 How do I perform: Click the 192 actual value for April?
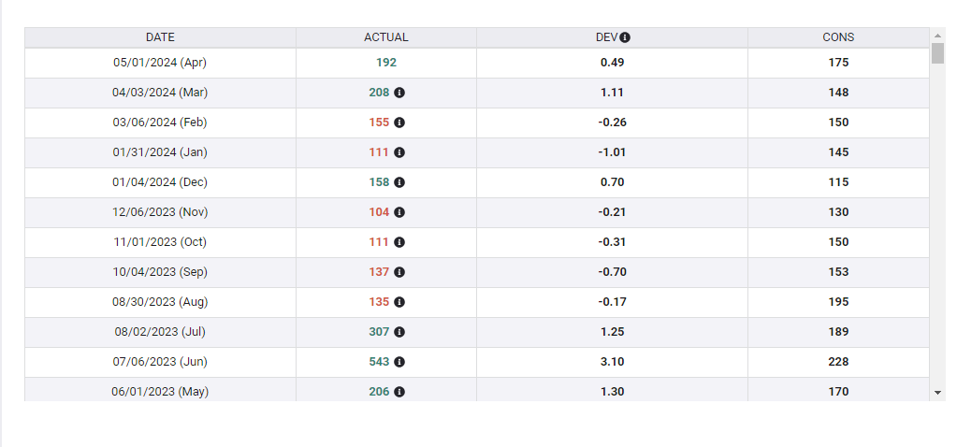386,63
